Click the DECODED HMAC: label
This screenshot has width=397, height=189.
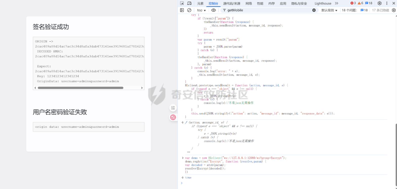tap(50, 51)
